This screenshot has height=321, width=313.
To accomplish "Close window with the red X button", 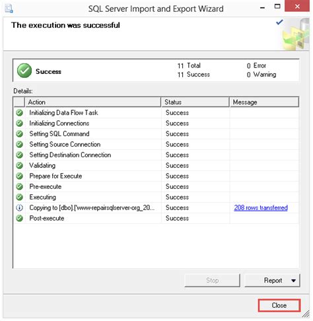I will pyautogui.click(x=297, y=7).
